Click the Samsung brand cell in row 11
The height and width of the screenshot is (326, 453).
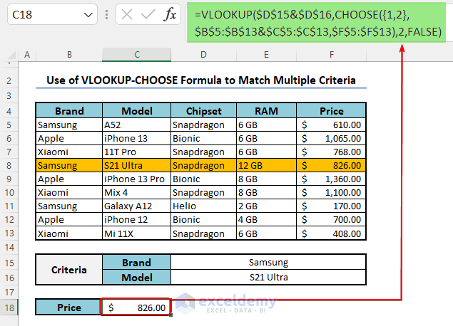coord(69,206)
